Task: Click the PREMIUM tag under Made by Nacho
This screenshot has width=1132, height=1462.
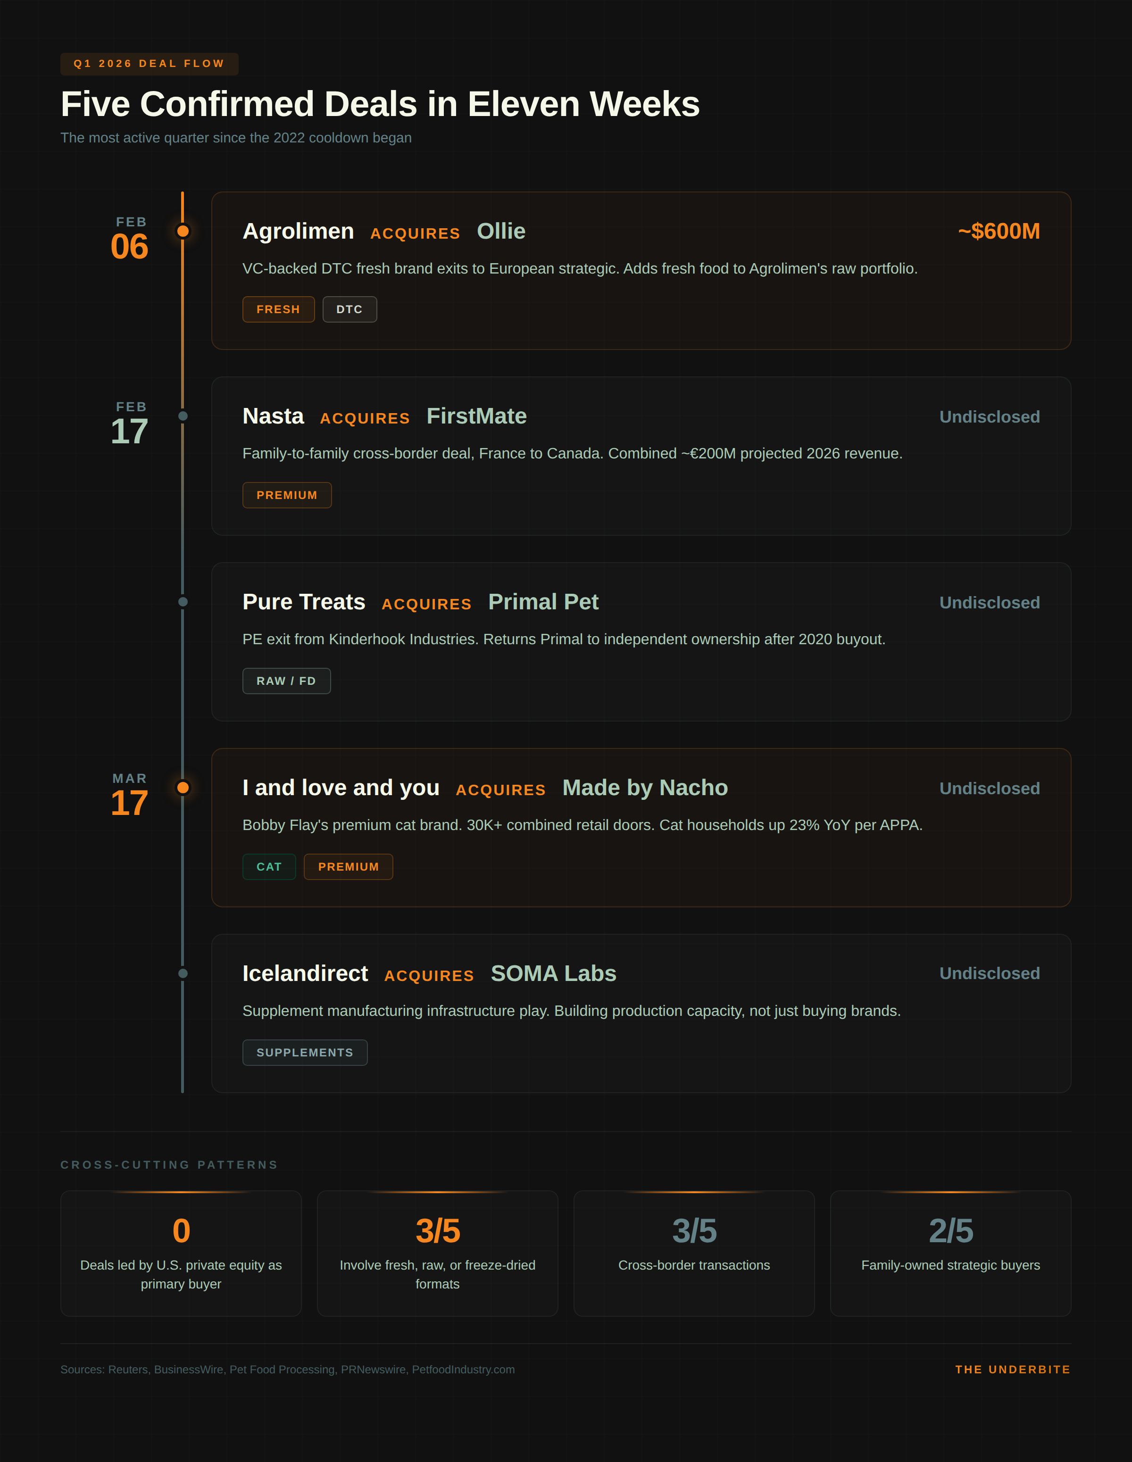Action: (x=348, y=867)
